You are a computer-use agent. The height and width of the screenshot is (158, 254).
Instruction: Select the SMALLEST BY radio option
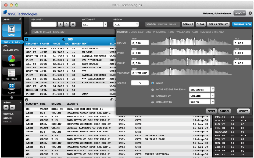152,102
